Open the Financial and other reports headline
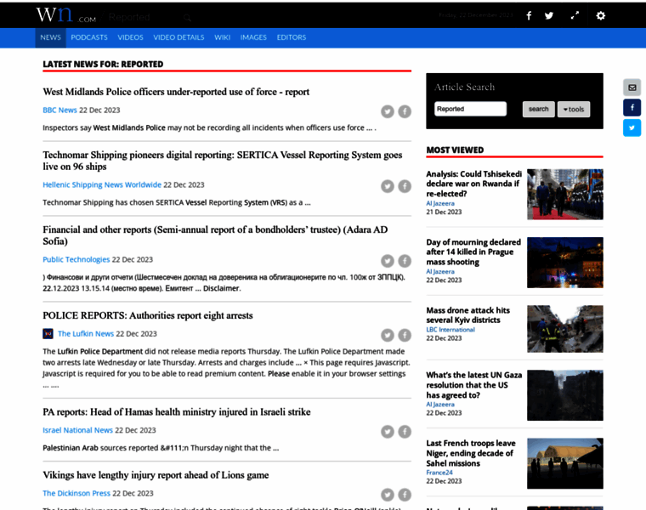This screenshot has height=510, width=646. coord(215,235)
